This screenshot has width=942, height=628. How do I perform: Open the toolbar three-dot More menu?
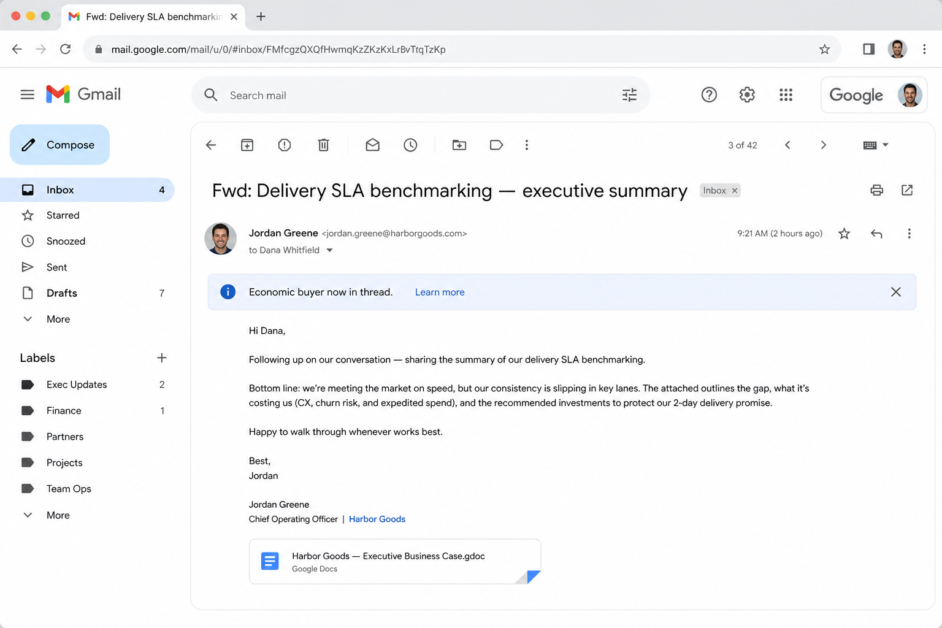(527, 145)
